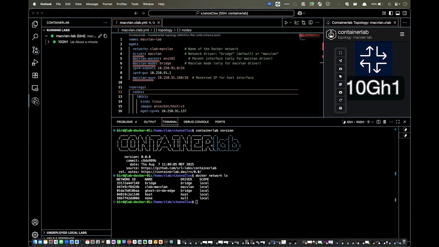Screen dimensions: 439x247
Task: Click the editor minimap
Action: pyautogui.click(x=310, y=37)
